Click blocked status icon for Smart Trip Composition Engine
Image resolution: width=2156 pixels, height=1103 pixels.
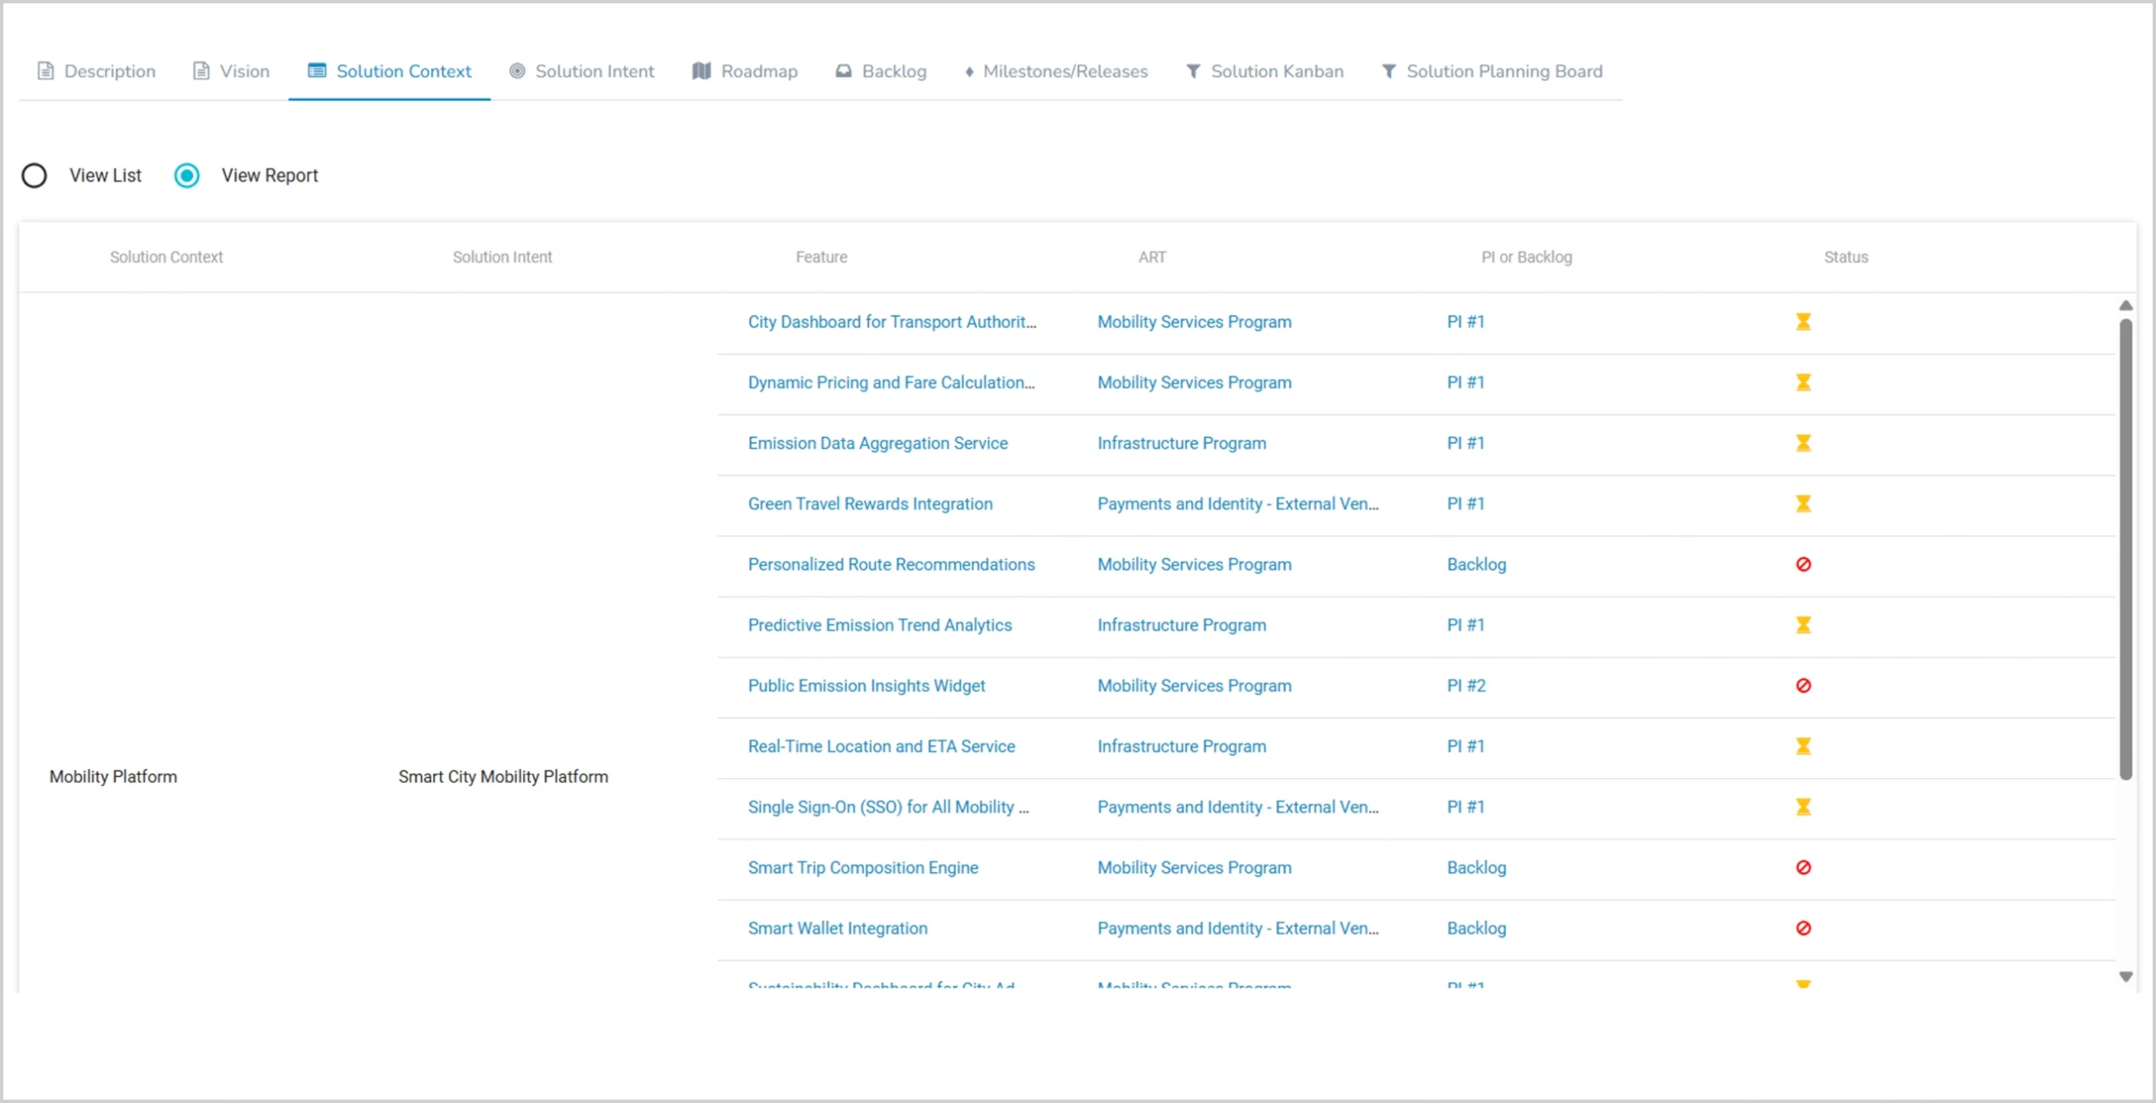(x=1802, y=867)
